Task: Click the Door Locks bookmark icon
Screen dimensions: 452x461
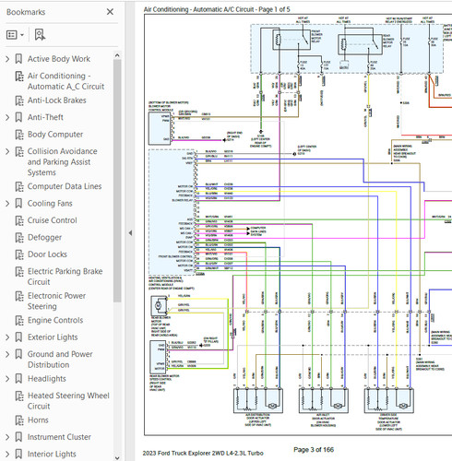Action: pos(19,254)
